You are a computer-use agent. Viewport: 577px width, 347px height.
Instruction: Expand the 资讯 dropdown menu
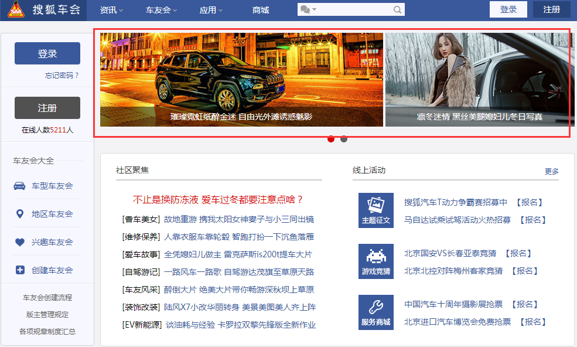pyautogui.click(x=111, y=10)
